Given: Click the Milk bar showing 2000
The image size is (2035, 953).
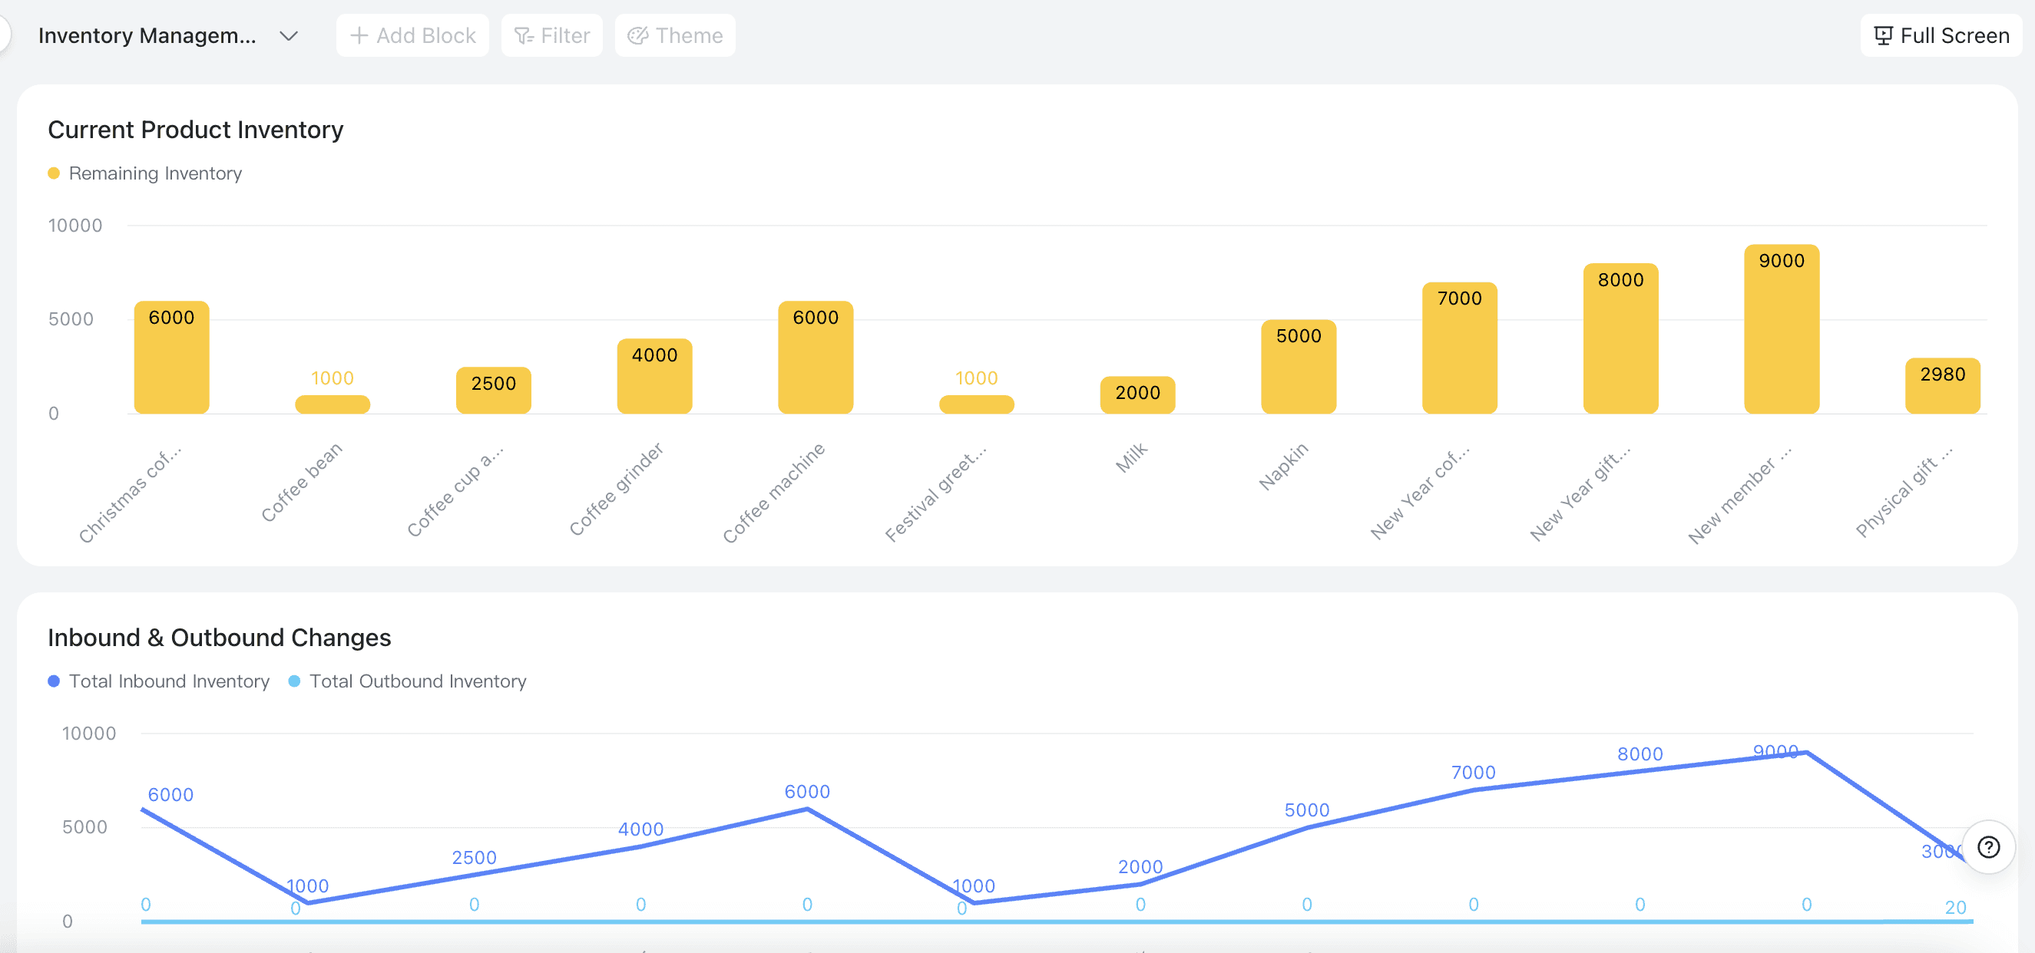Looking at the screenshot, I should 1137,394.
